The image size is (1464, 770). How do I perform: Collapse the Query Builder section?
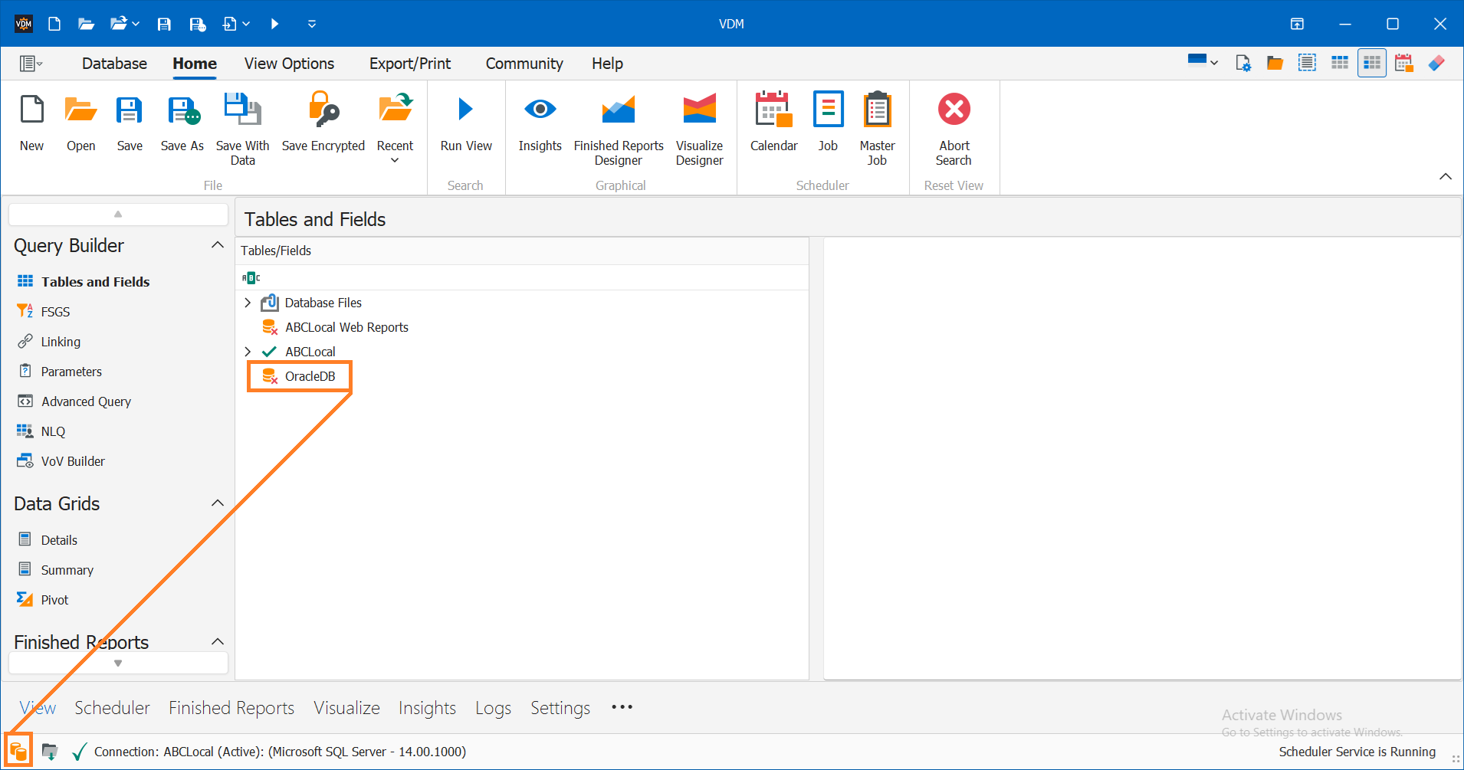218,245
